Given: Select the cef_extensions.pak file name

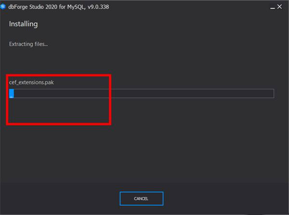Looking at the screenshot, I should 31,82.
